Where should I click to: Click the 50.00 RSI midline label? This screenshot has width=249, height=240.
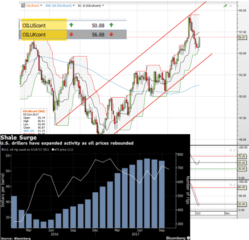point(241,163)
